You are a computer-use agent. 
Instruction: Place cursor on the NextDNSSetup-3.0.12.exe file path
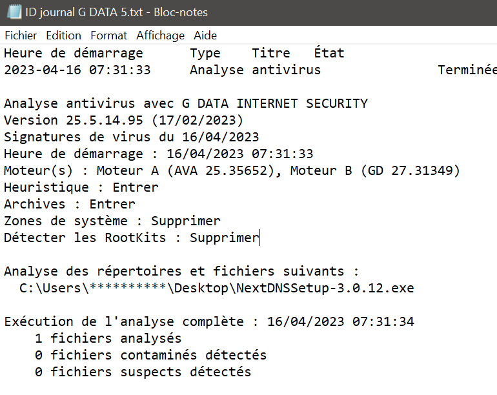click(x=216, y=288)
